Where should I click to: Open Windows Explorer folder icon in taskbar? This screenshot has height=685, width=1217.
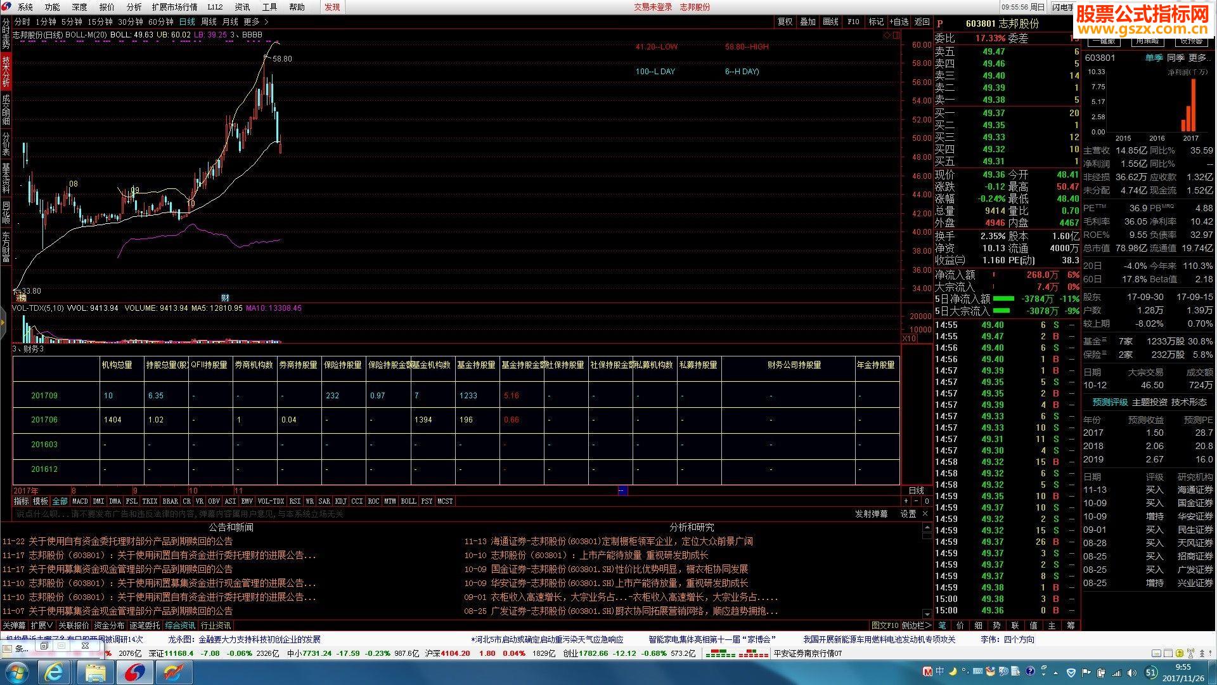pyautogui.click(x=95, y=672)
